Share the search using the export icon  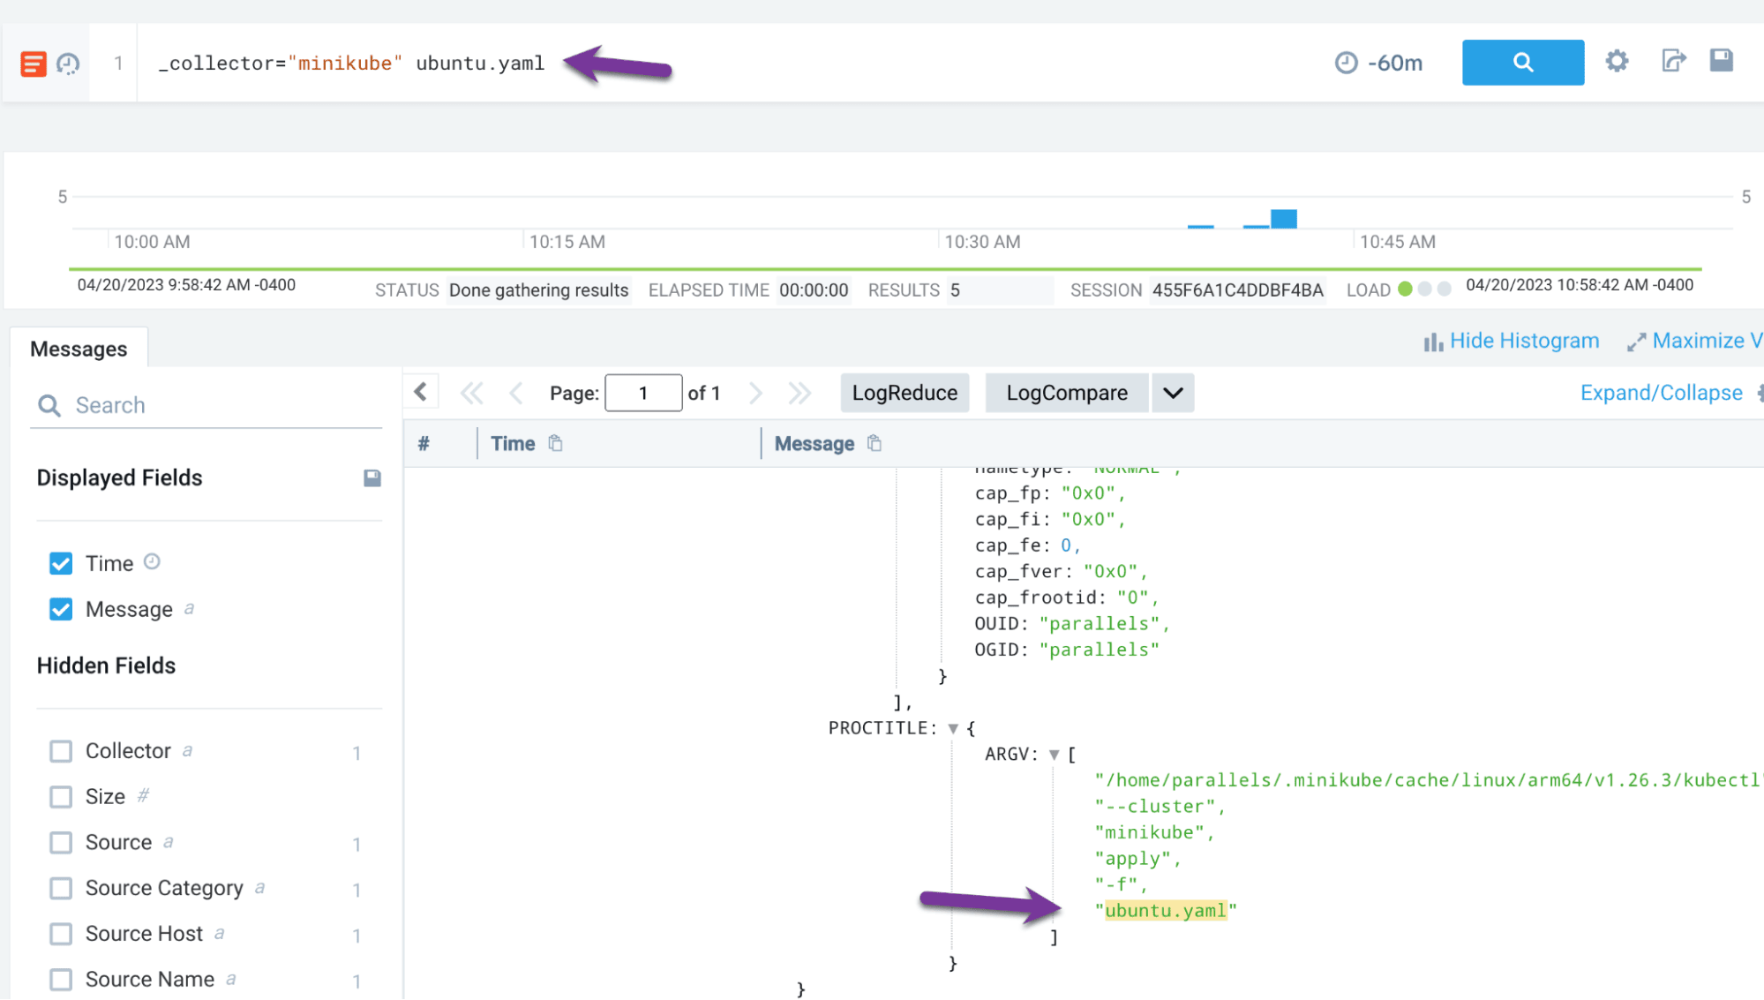[1672, 62]
